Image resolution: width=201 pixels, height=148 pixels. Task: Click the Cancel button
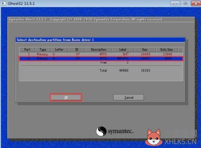coord(129,97)
